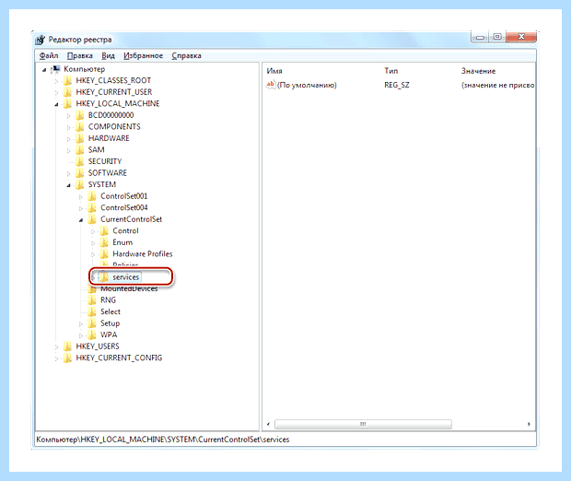This screenshot has height=481, width=571.
Task: Select the ControlSet004 key label
Action: [123, 207]
